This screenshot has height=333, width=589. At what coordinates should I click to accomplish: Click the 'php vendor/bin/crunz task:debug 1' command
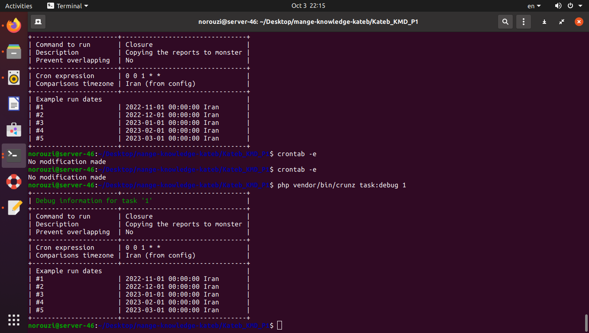click(x=342, y=185)
